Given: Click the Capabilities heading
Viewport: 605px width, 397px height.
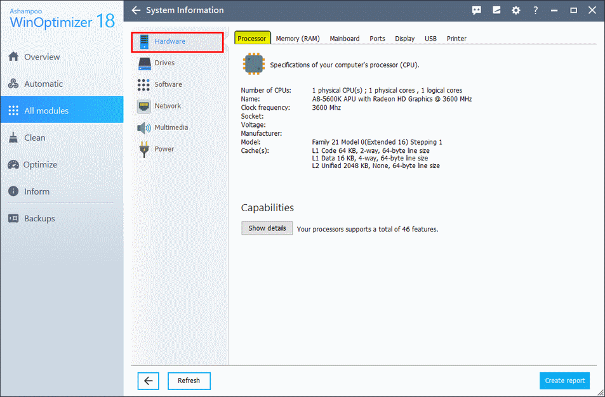Looking at the screenshot, I should [x=267, y=208].
